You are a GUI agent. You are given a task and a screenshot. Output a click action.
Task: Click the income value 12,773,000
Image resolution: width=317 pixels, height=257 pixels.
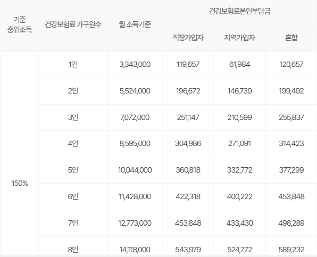(x=135, y=223)
